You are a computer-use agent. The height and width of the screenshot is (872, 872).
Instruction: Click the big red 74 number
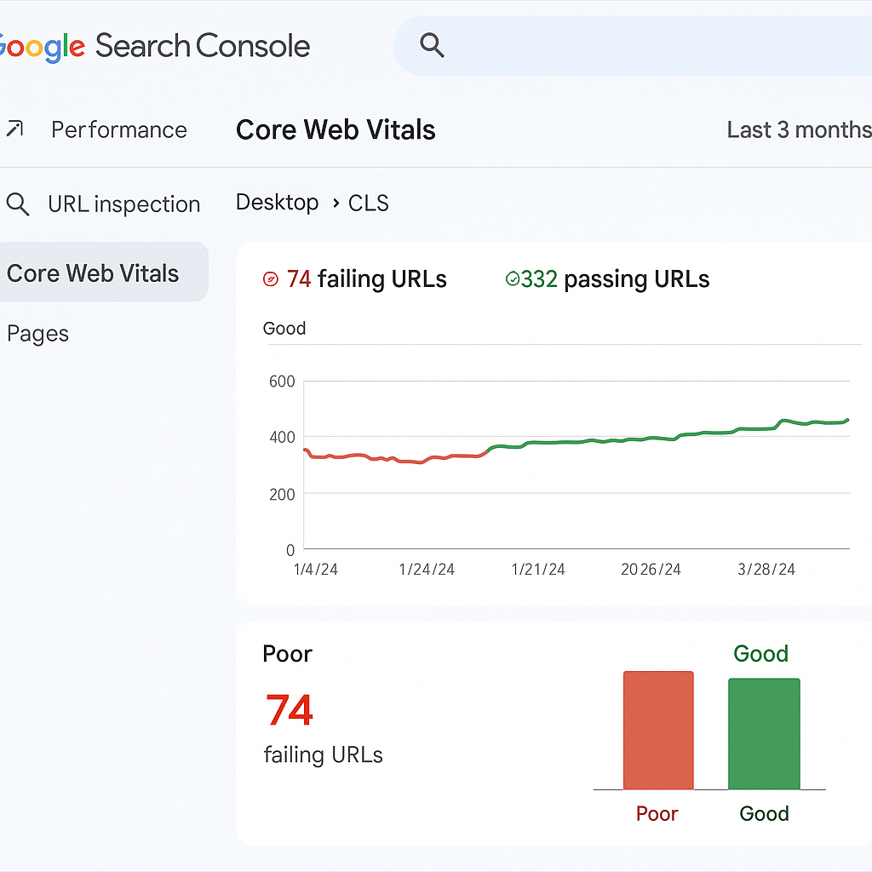coord(290,710)
